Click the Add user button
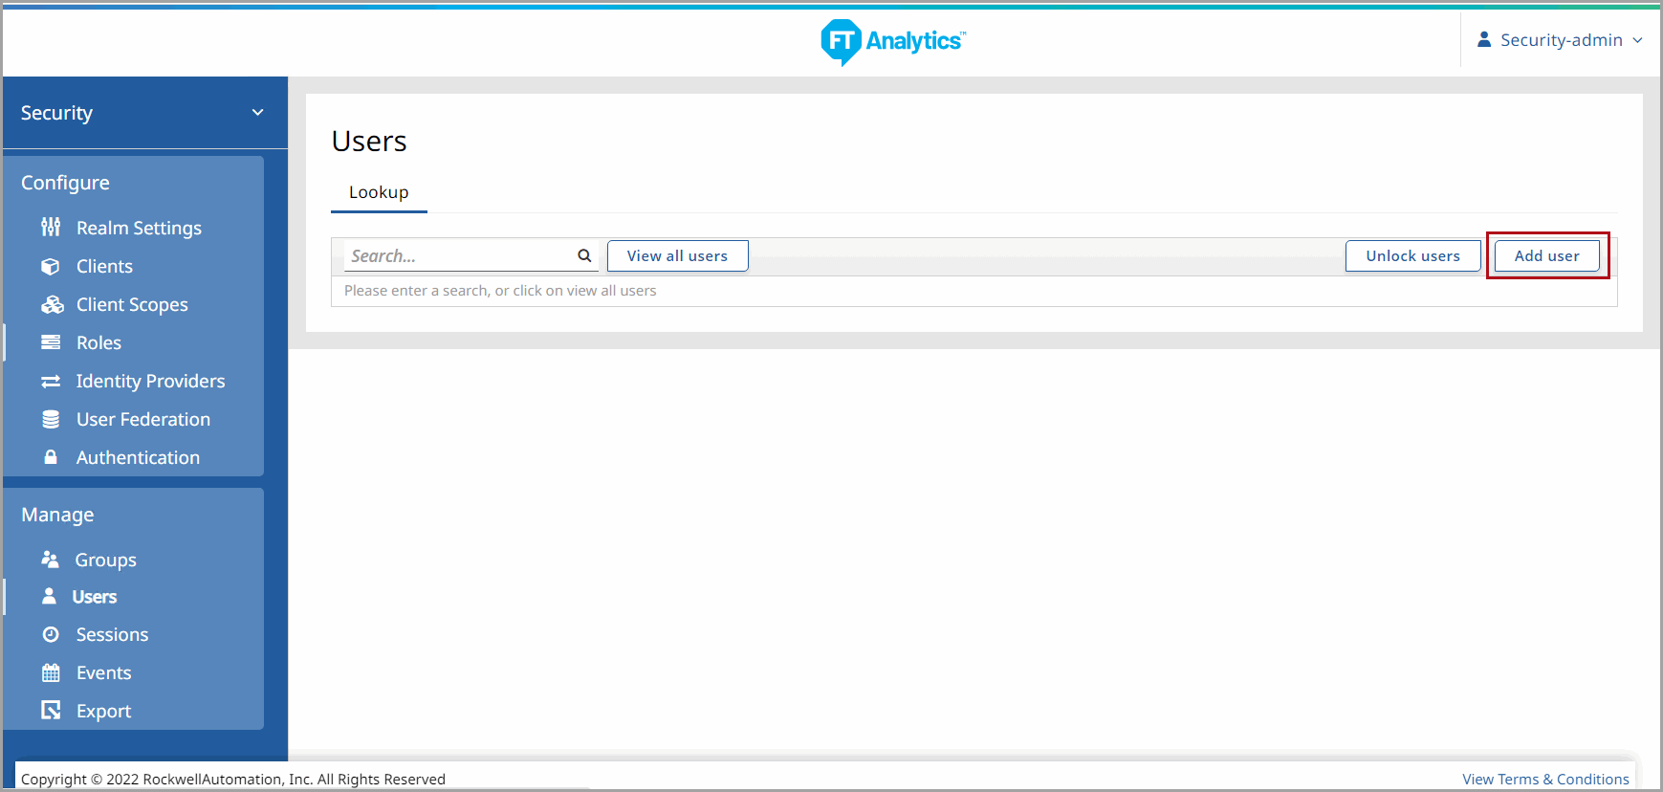 coord(1546,255)
